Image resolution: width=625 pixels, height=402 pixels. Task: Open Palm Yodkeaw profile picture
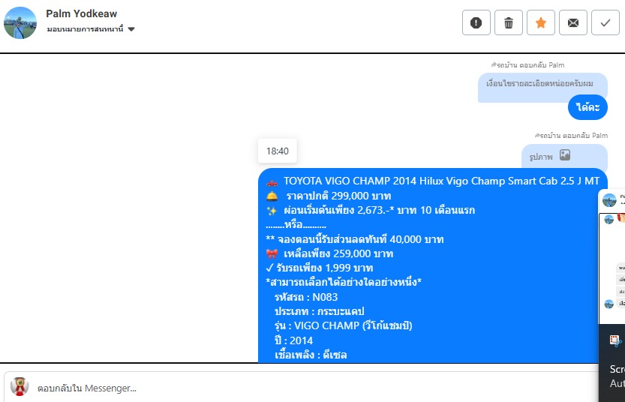[20, 22]
